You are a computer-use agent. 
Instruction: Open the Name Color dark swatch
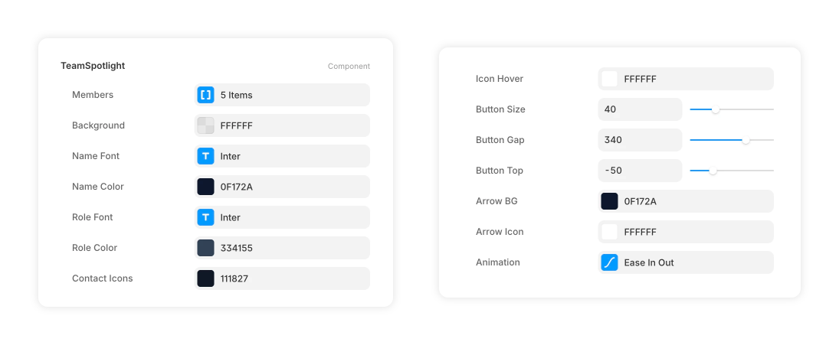pos(205,187)
